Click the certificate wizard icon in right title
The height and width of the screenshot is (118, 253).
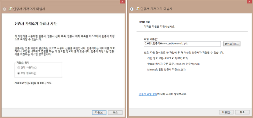(x=138, y=9)
